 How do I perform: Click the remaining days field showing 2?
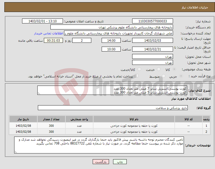[82, 40]
